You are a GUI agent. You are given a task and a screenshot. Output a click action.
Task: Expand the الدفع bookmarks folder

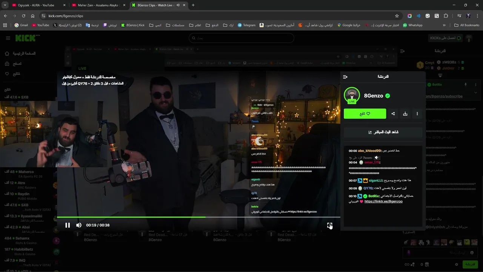[212, 25]
